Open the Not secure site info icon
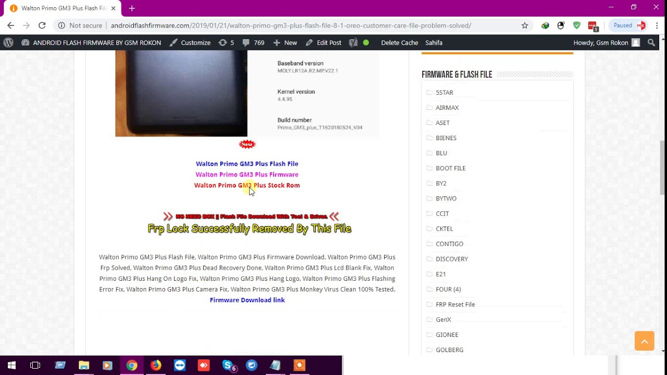The image size is (667, 375). (61, 26)
